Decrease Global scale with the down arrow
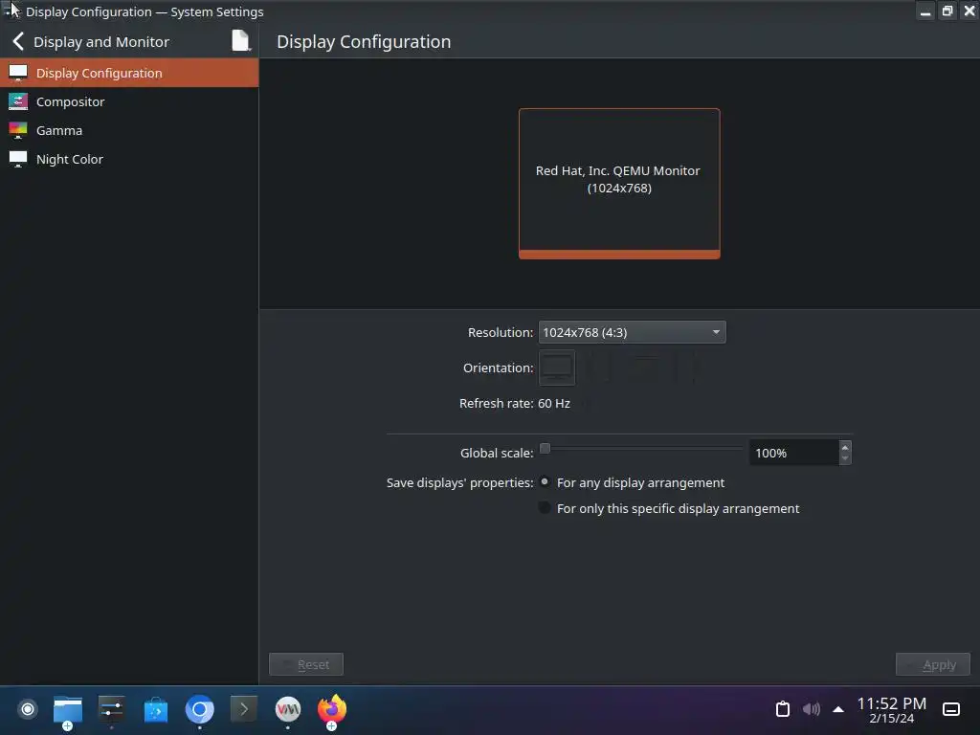The image size is (980, 735). pyautogui.click(x=845, y=458)
